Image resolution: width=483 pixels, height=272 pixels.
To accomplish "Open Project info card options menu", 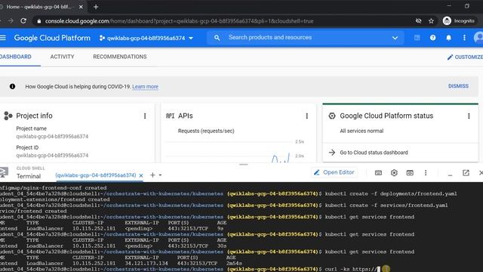I will point(145,116).
